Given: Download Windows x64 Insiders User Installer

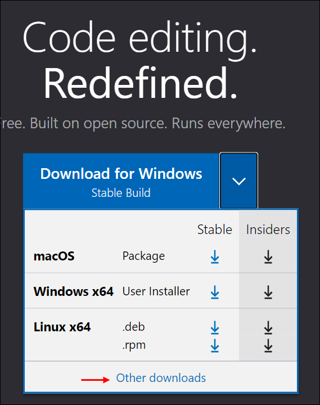Looking at the screenshot, I should [x=268, y=292].
